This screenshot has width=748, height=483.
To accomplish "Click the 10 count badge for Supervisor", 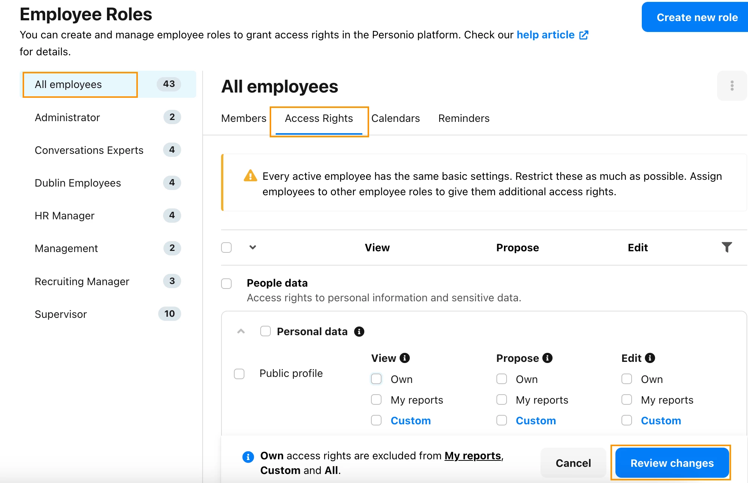I will (169, 314).
